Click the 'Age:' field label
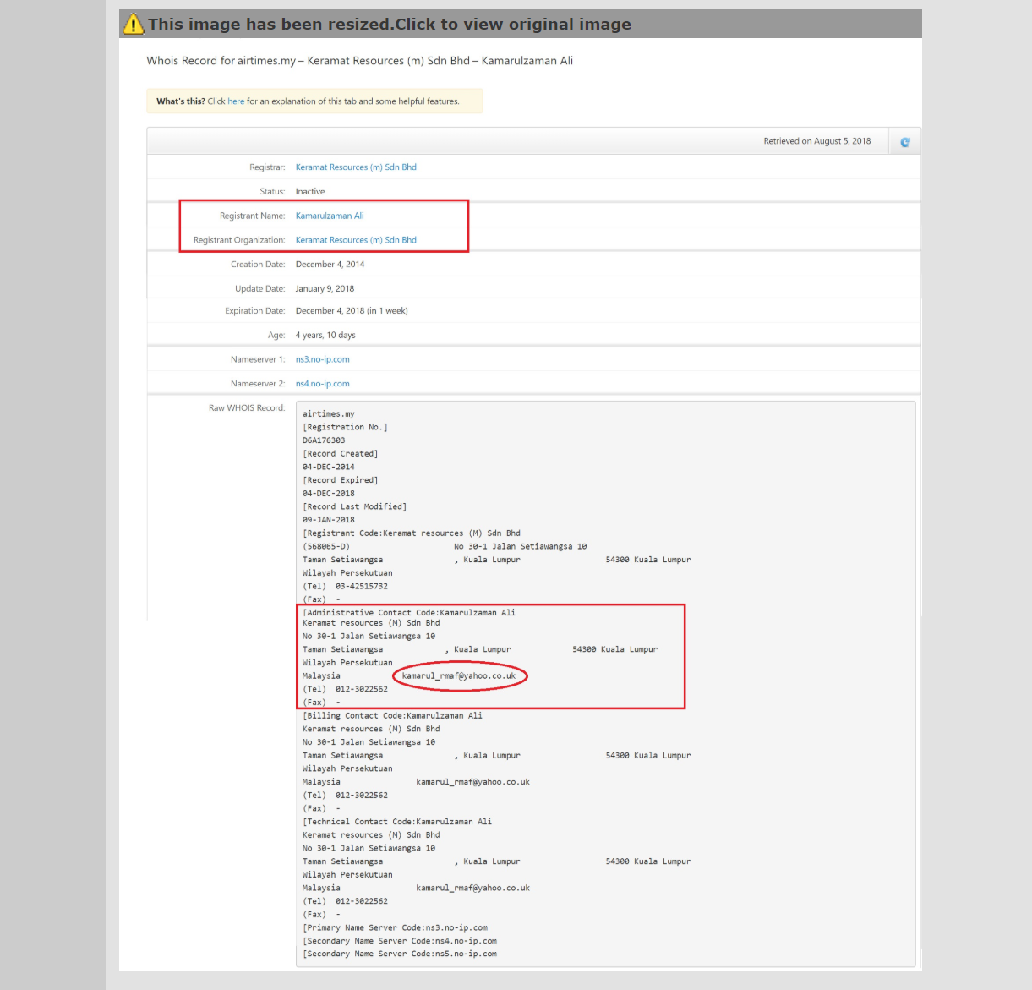The width and height of the screenshot is (1032, 990). point(276,336)
